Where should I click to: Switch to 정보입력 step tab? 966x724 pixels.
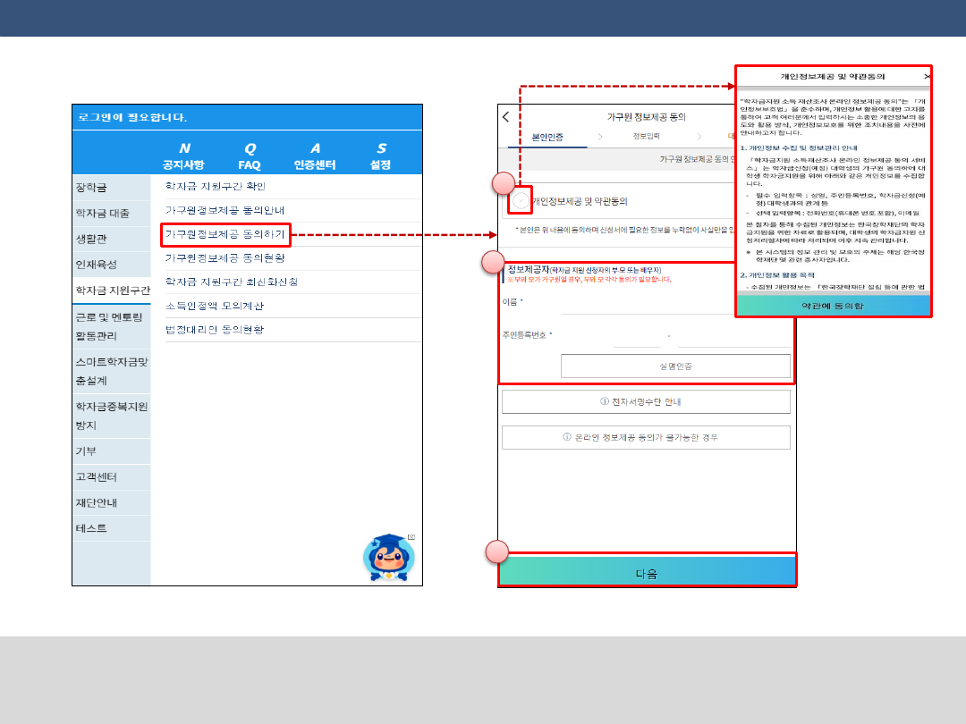(646, 138)
